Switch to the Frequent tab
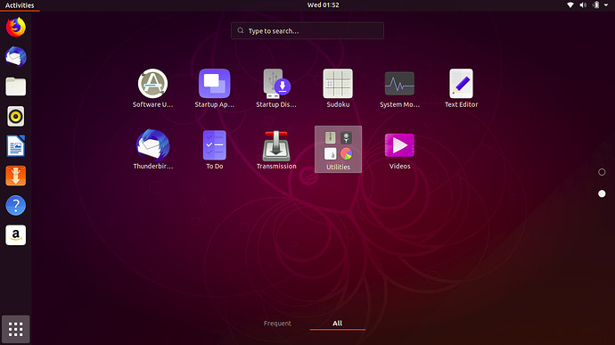The height and width of the screenshot is (345, 615). [x=277, y=324]
